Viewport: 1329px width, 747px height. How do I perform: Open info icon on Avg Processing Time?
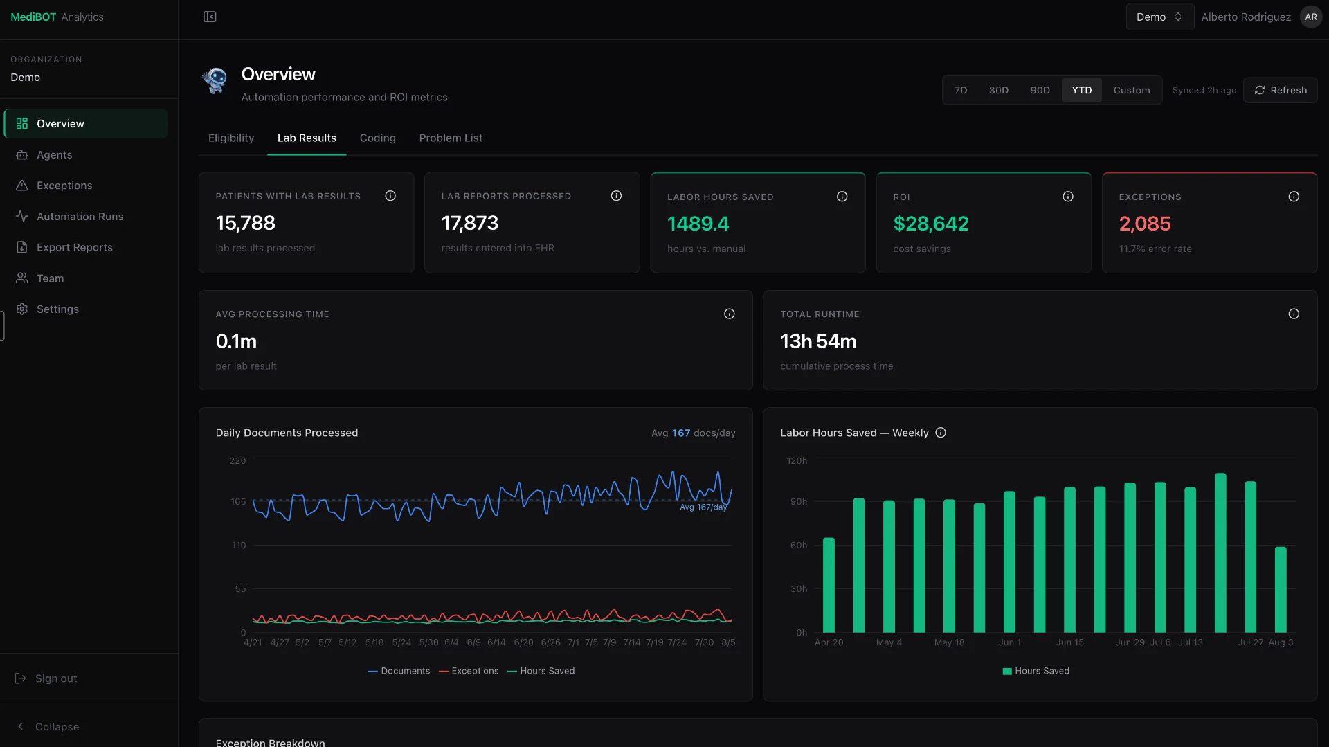[x=729, y=314]
